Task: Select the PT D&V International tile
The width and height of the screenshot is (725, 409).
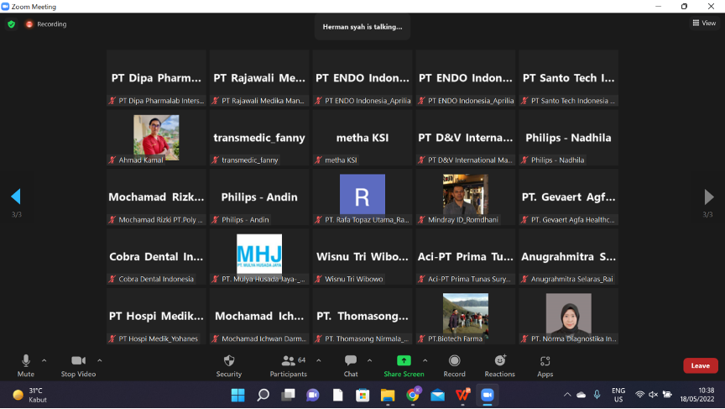Action: (x=466, y=138)
